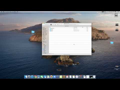The width and height of the screenshot is (120, 90).
Task: Select the Applications folder row
Action: [x=70, y=28]
